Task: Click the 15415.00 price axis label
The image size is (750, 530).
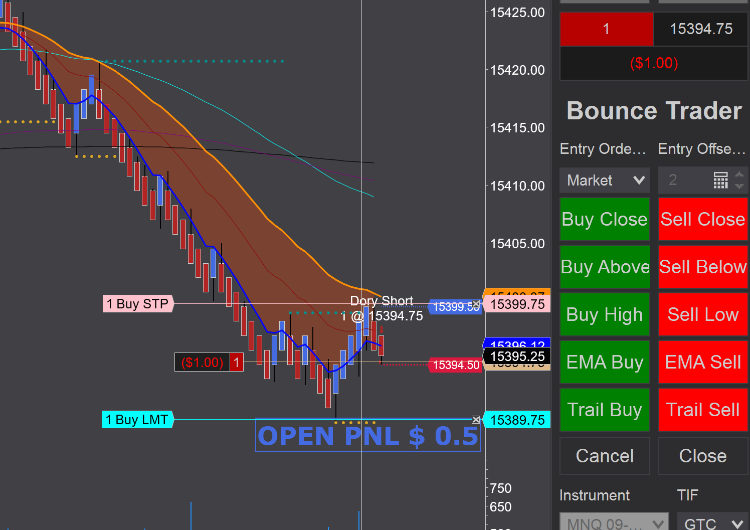Action: pyautogui.click(x=517, y=128)
